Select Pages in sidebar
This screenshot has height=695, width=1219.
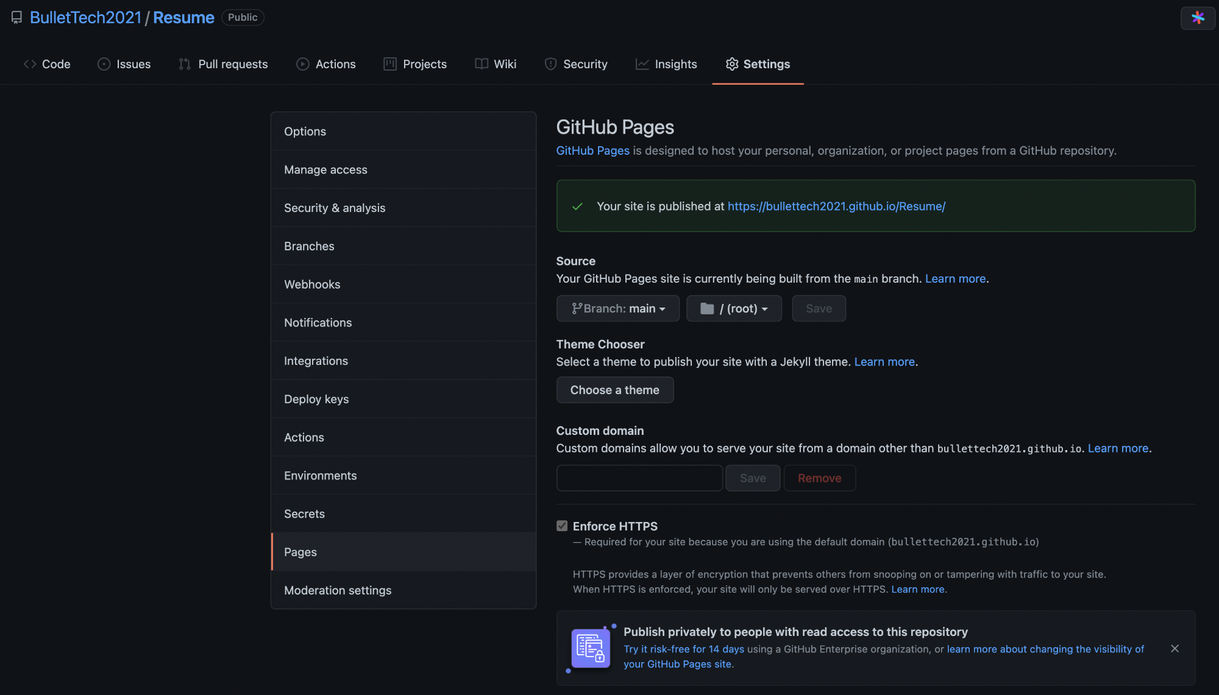pyautogui.click(x=403, y=552)
